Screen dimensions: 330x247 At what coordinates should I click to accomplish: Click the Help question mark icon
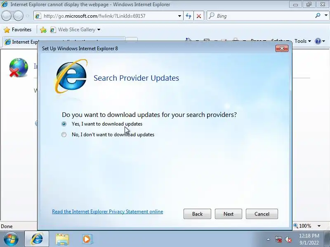click(x=318, y=41)
